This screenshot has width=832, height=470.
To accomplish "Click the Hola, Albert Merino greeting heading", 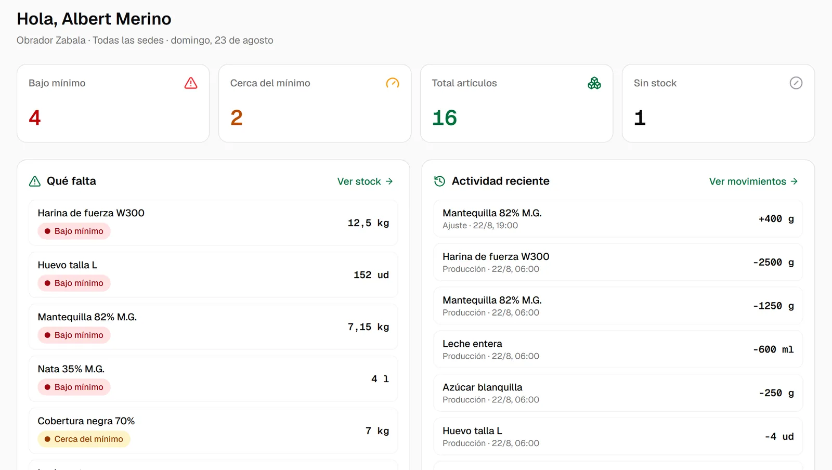I will [x=94, y=19].
